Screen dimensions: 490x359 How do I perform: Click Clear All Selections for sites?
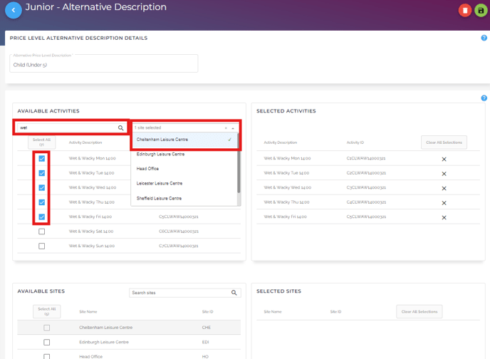coord(419,312)
